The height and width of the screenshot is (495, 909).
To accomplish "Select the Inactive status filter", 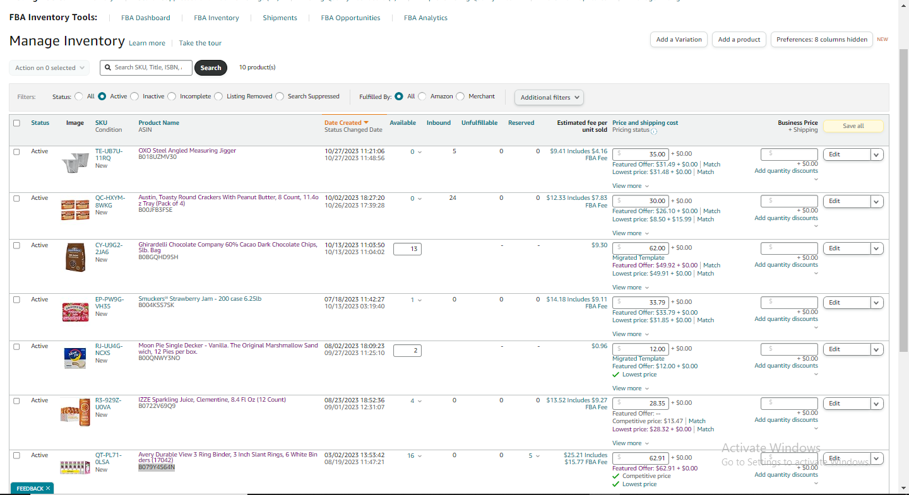I will pos(134,96).
